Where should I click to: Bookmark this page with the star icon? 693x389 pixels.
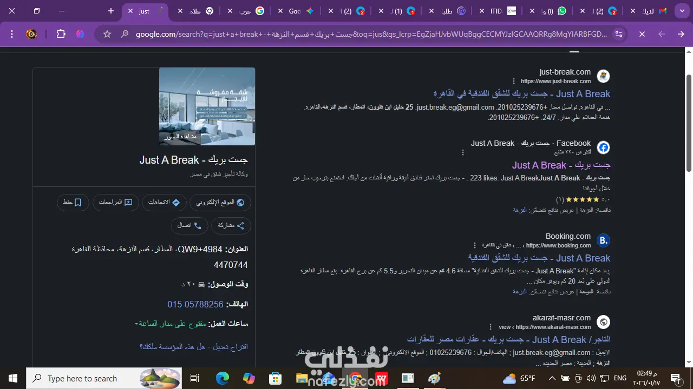107,34
